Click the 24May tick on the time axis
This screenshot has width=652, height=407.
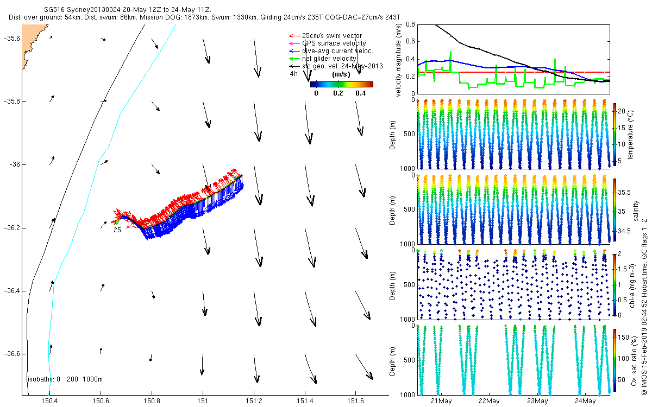point(585,401)
